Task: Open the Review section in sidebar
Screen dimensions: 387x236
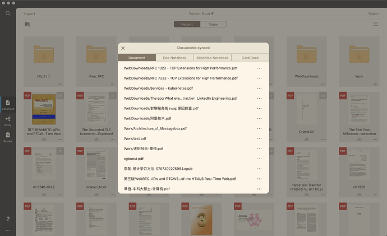Action: pos(8,137)
